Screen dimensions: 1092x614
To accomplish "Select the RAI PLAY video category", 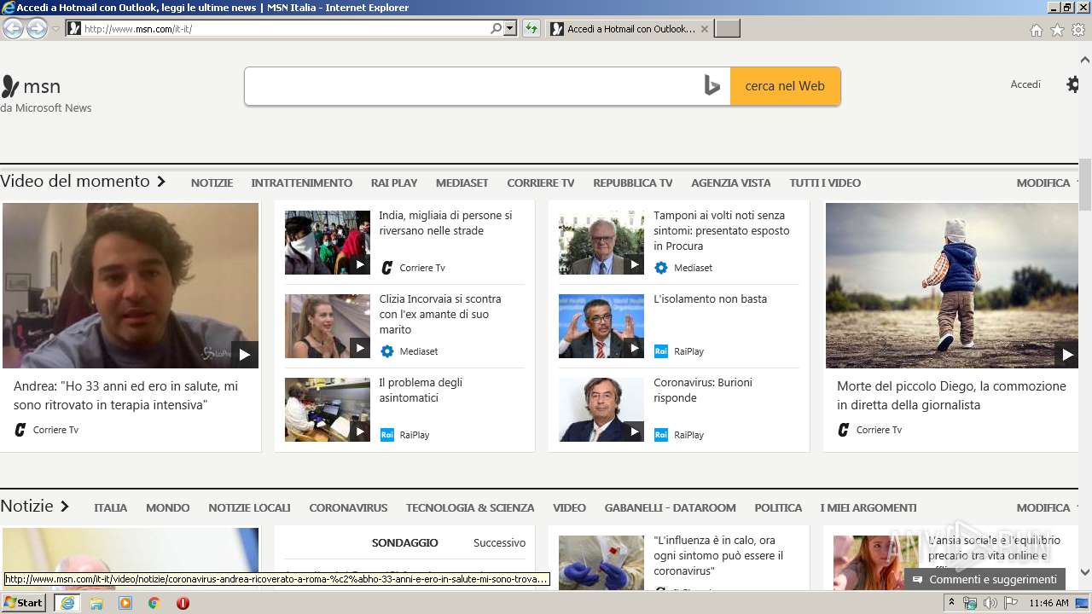I will pos(394,182).
